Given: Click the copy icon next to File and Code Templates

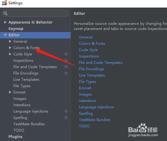Looking at the screenshot, I should 66,67.
